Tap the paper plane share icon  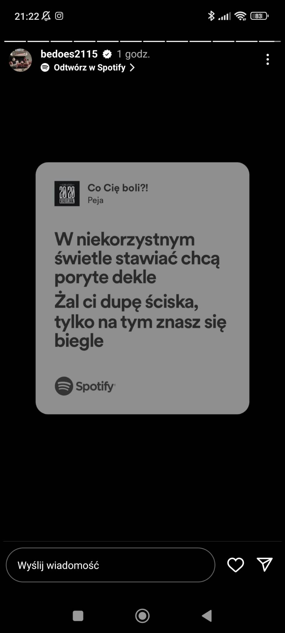click(265, 565)
